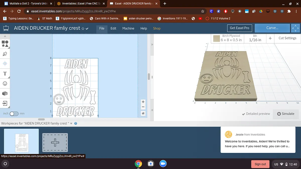Image resolution: width=301 pixels, height=169 pixels.
Task: Click the Birch Plywood material swatch
Action: pos(216,39)
